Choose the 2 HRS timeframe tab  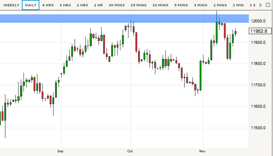pyautogui.click(x=82, y=5)
